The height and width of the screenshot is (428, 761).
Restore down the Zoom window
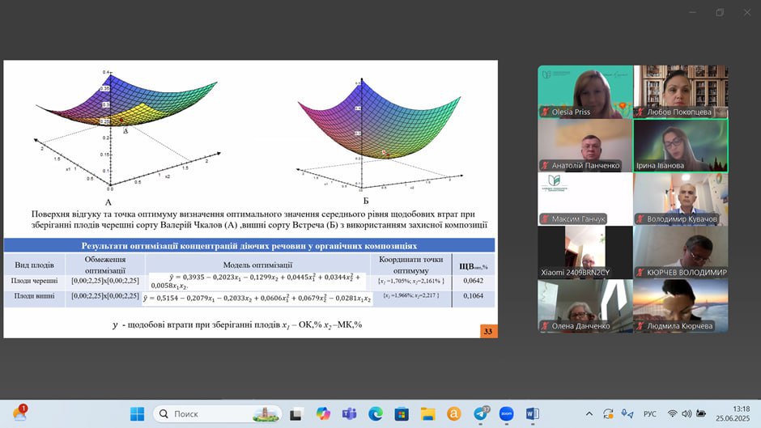(720, 13)
